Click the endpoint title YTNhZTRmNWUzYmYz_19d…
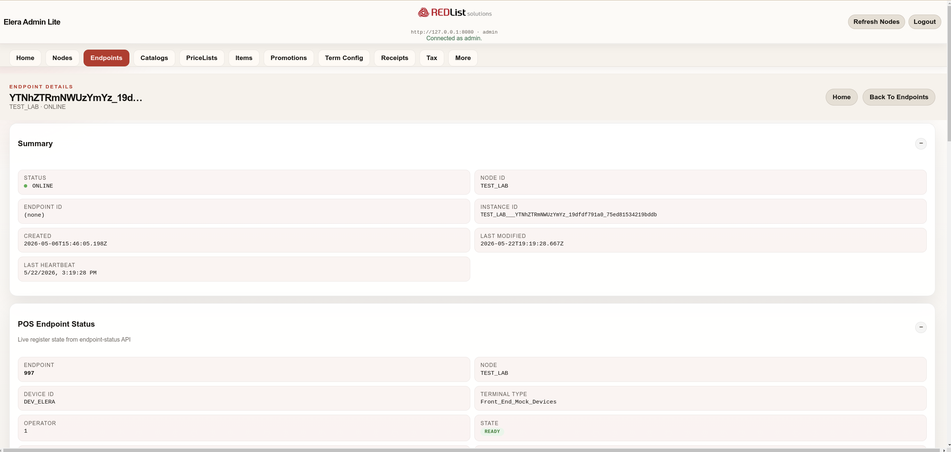 coord(76,97)
